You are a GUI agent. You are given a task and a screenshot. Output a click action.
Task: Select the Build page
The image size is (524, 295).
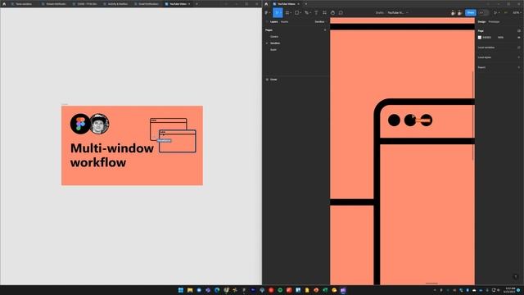pos(273,50)
